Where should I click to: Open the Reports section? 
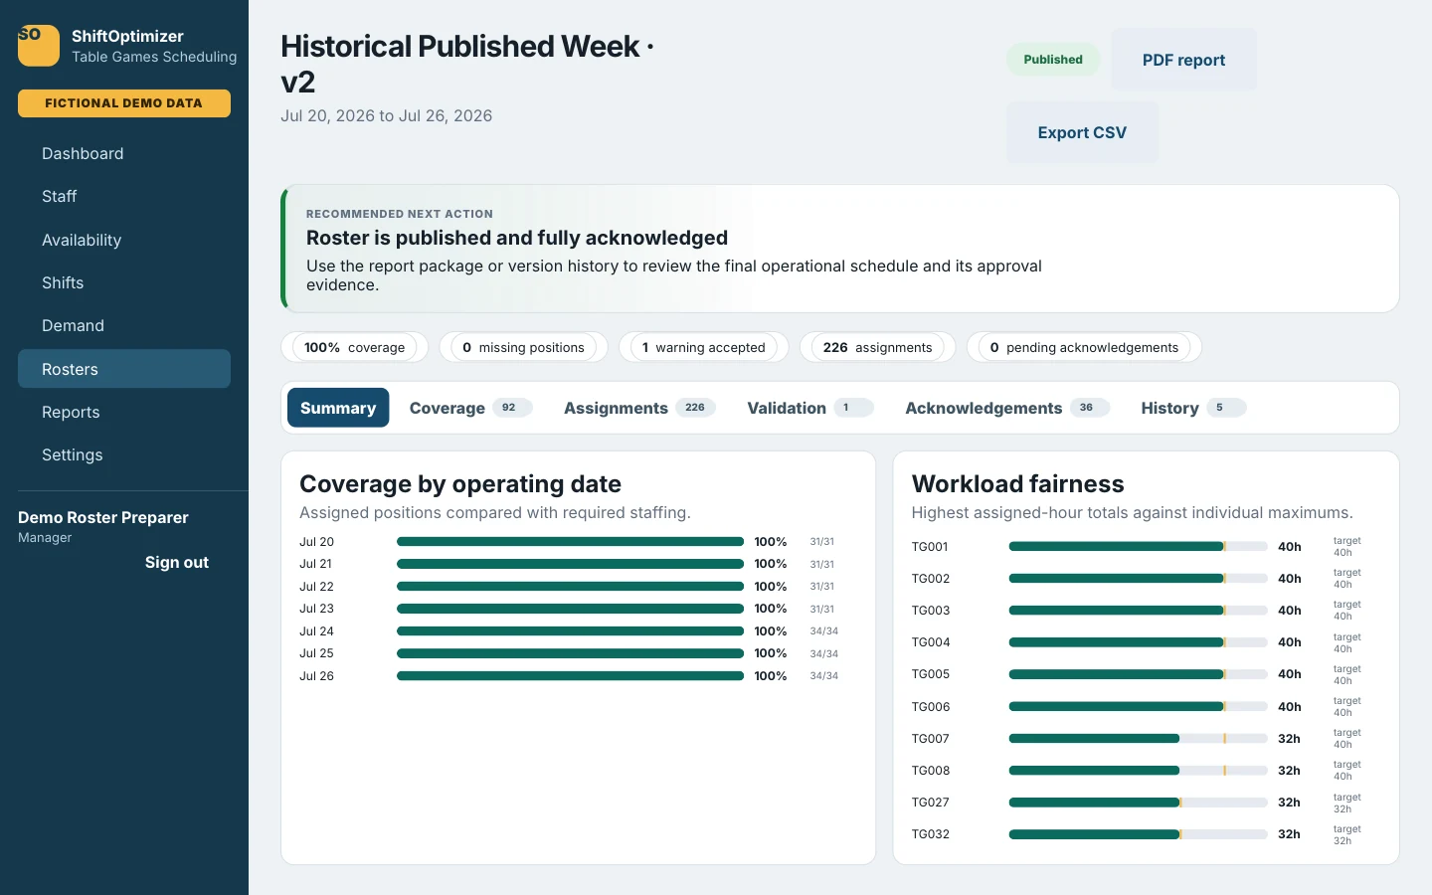click(x=124, y=412)
